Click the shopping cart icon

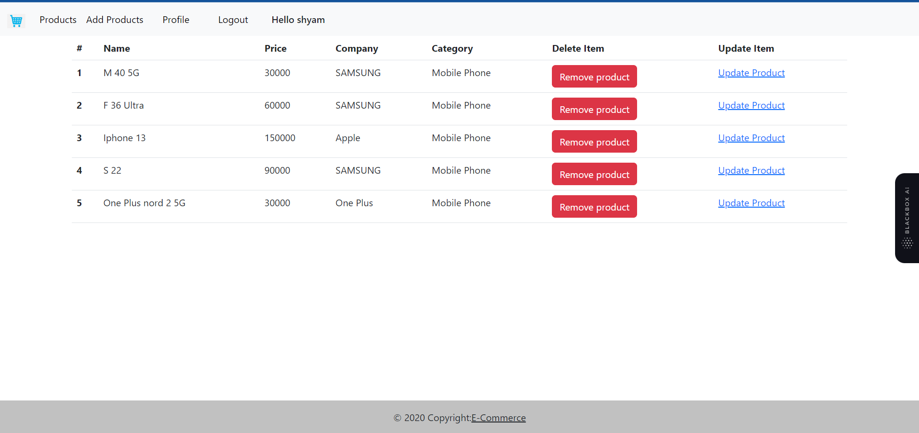(x=16, y=21)
